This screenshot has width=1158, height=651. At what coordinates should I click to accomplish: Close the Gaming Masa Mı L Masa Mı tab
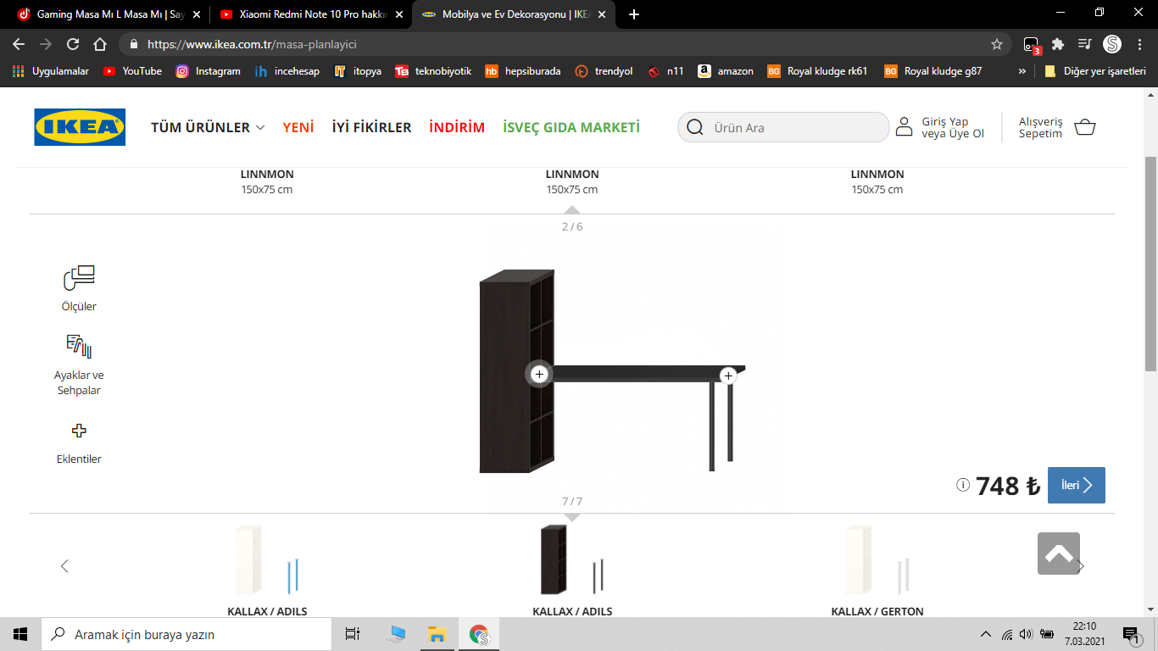tap(196, 14)
